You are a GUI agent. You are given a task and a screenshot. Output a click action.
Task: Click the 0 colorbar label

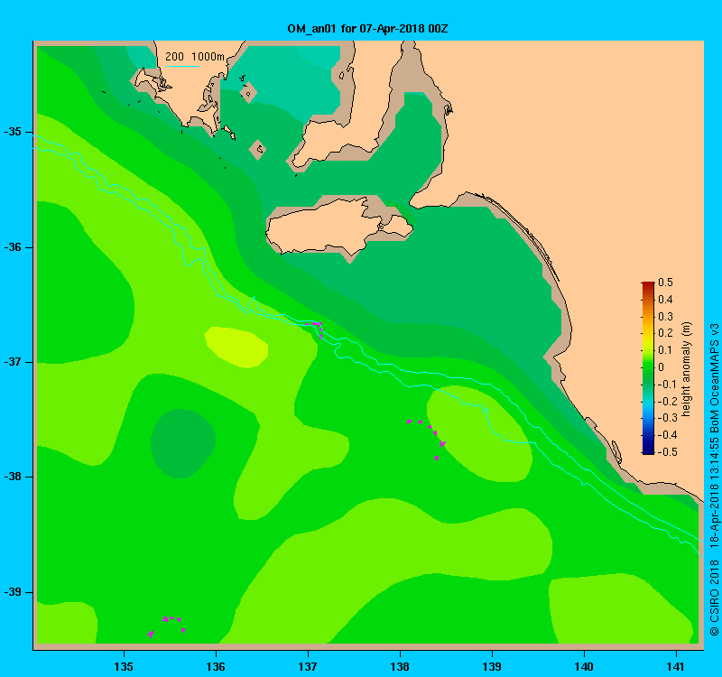(662, 367)
